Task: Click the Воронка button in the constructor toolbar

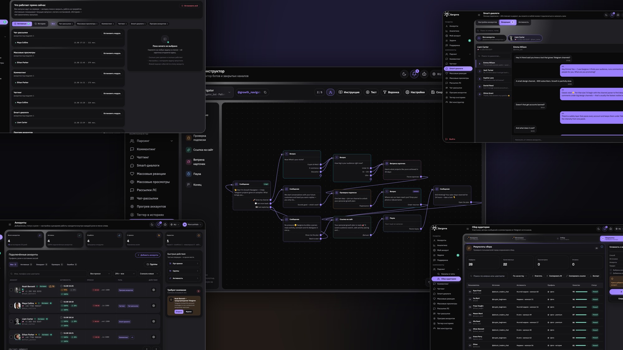Action: tap(391, 92)
